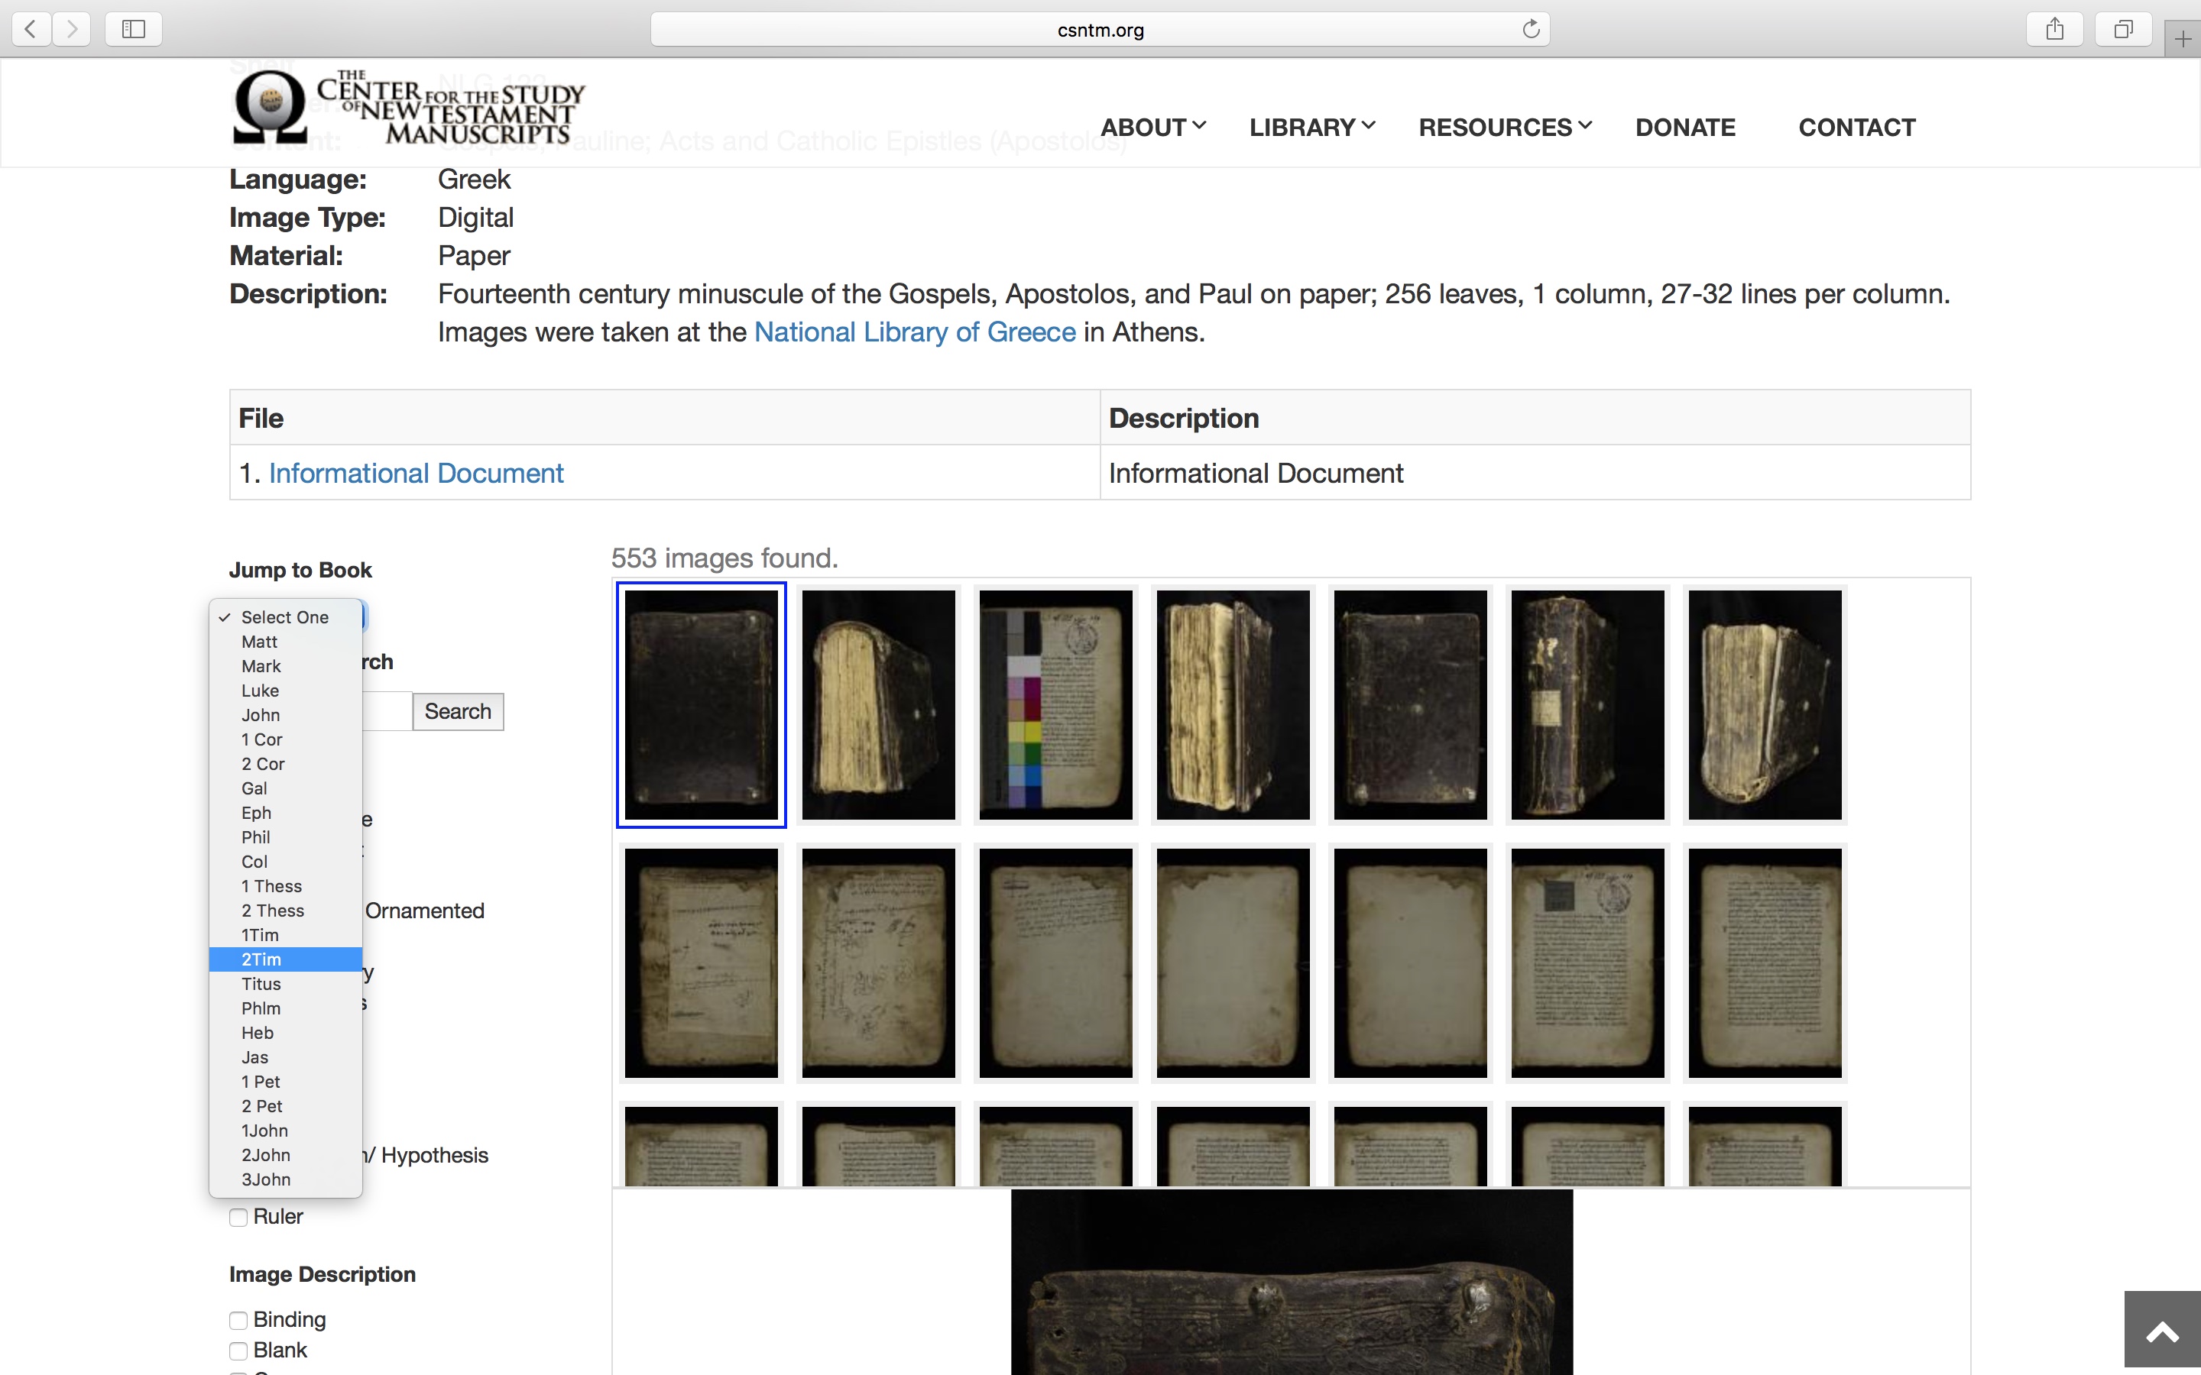Expand the ABOUT menu

point(1152,128)
